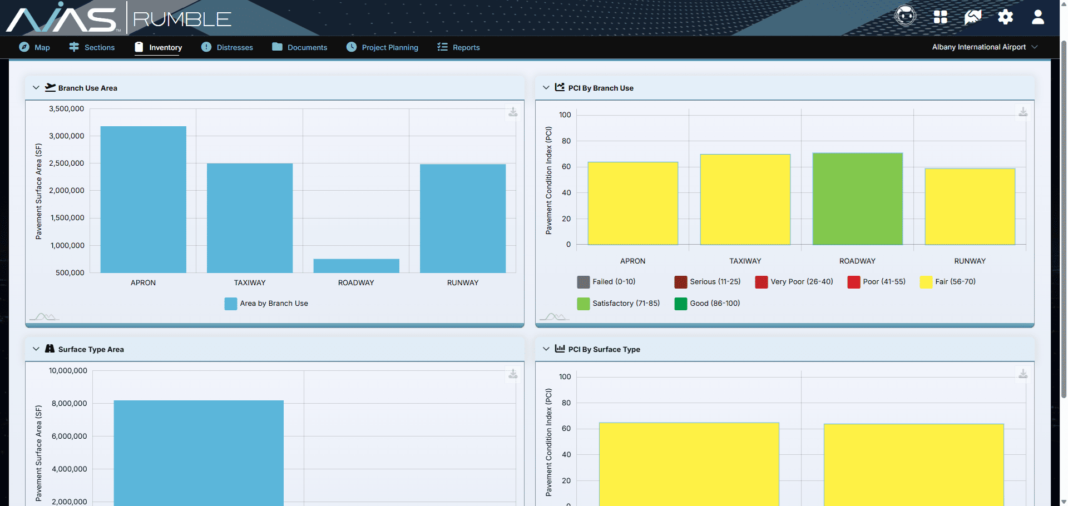The image size is (1068, 506).
Task: Open the Sections tab
Action: (x=92, y=47)
